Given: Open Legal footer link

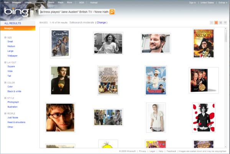Looking at the screenshot, I should coord(152,151).
